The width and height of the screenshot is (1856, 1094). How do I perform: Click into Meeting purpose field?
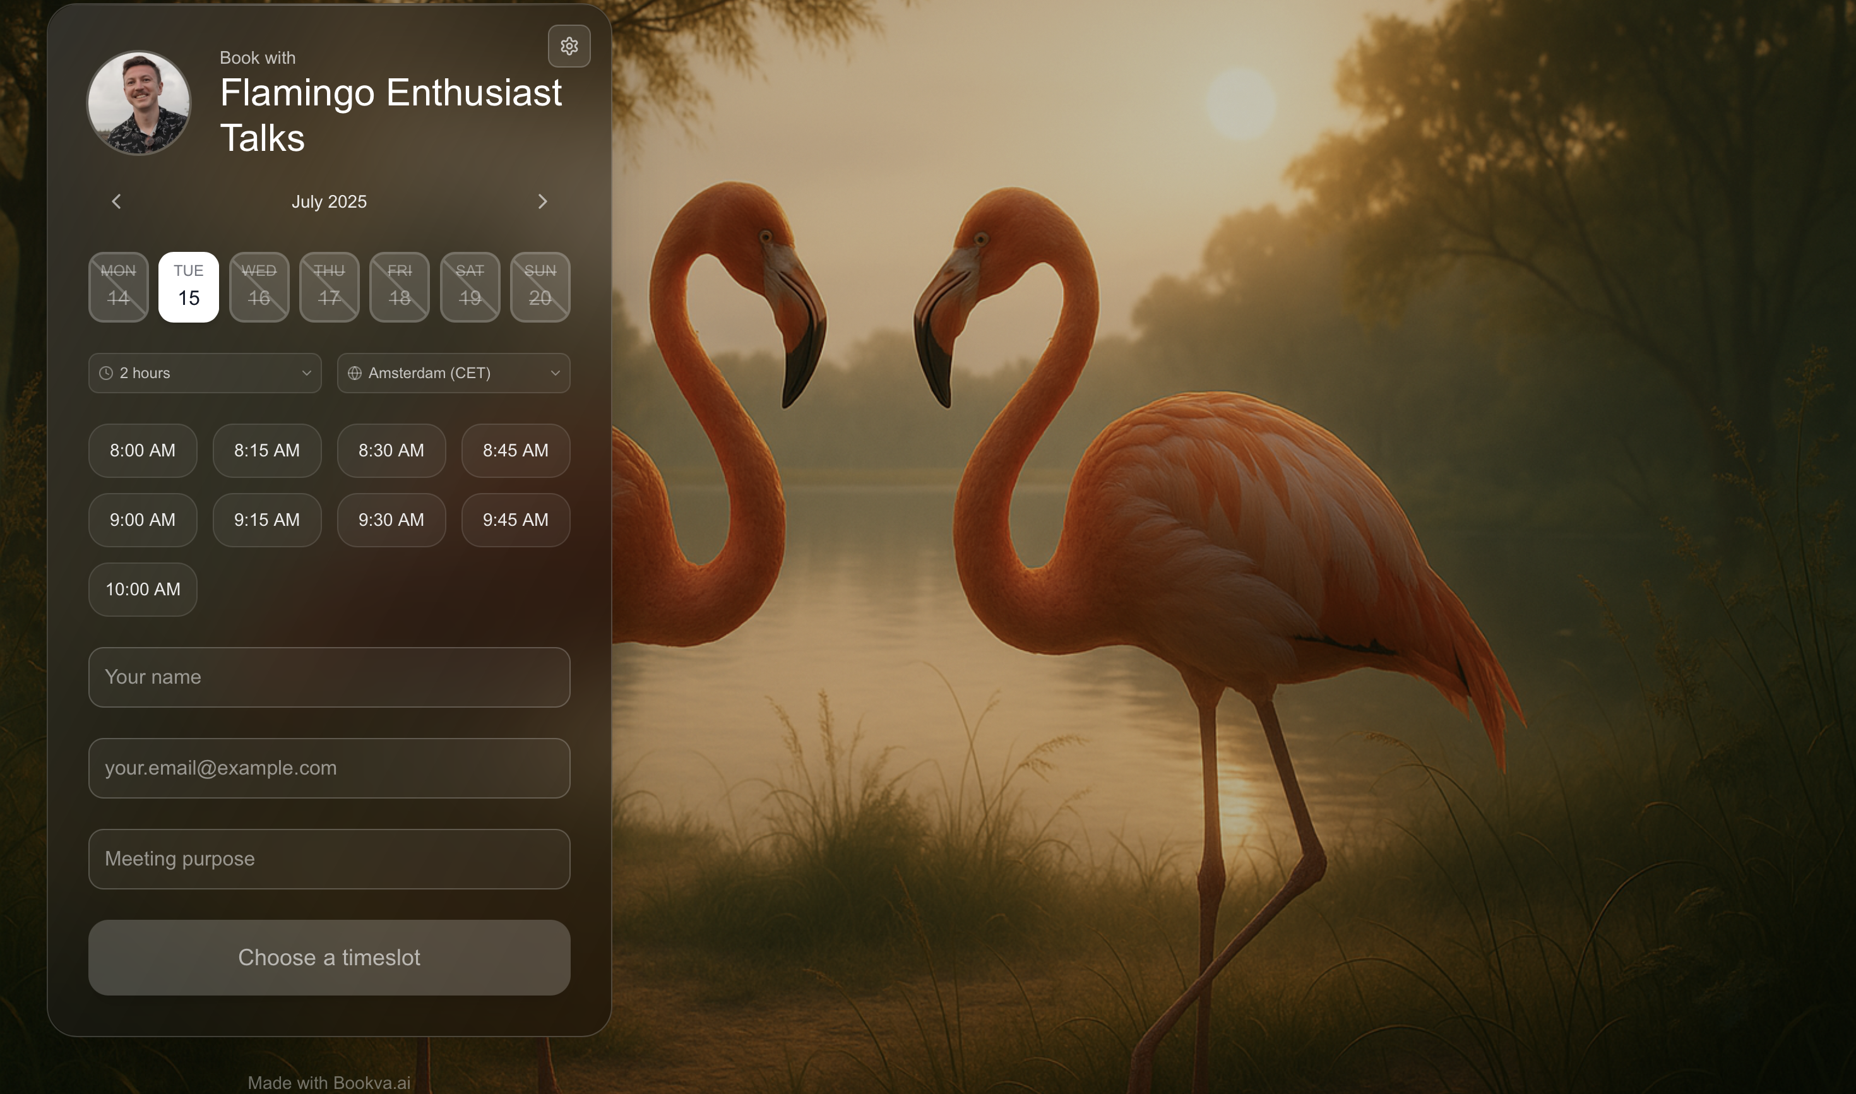click(329, 859)
